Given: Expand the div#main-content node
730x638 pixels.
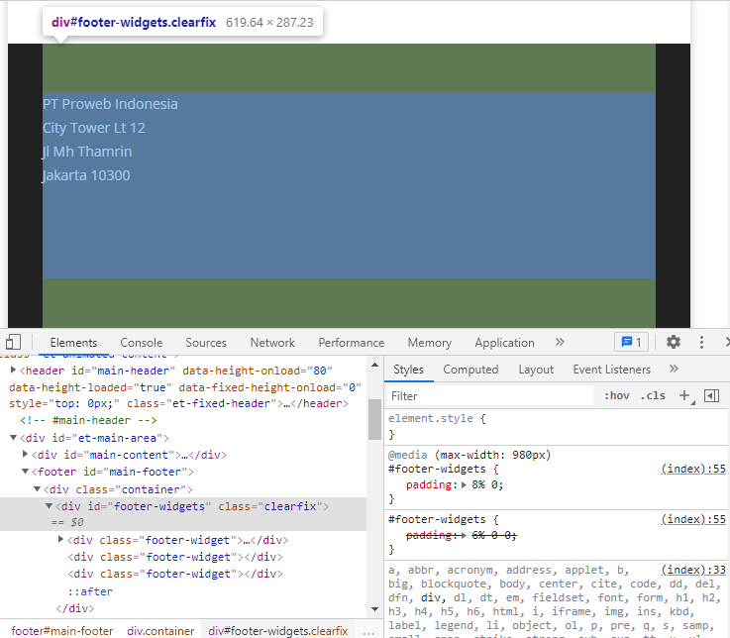Looking at the screenshot, I should coord(25,454).
